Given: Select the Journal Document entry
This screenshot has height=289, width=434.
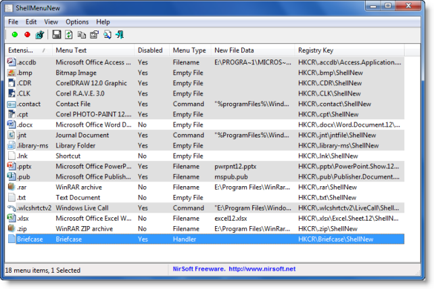Looking at the screenshot, I should pyautogui.click(x=82, y=135).
